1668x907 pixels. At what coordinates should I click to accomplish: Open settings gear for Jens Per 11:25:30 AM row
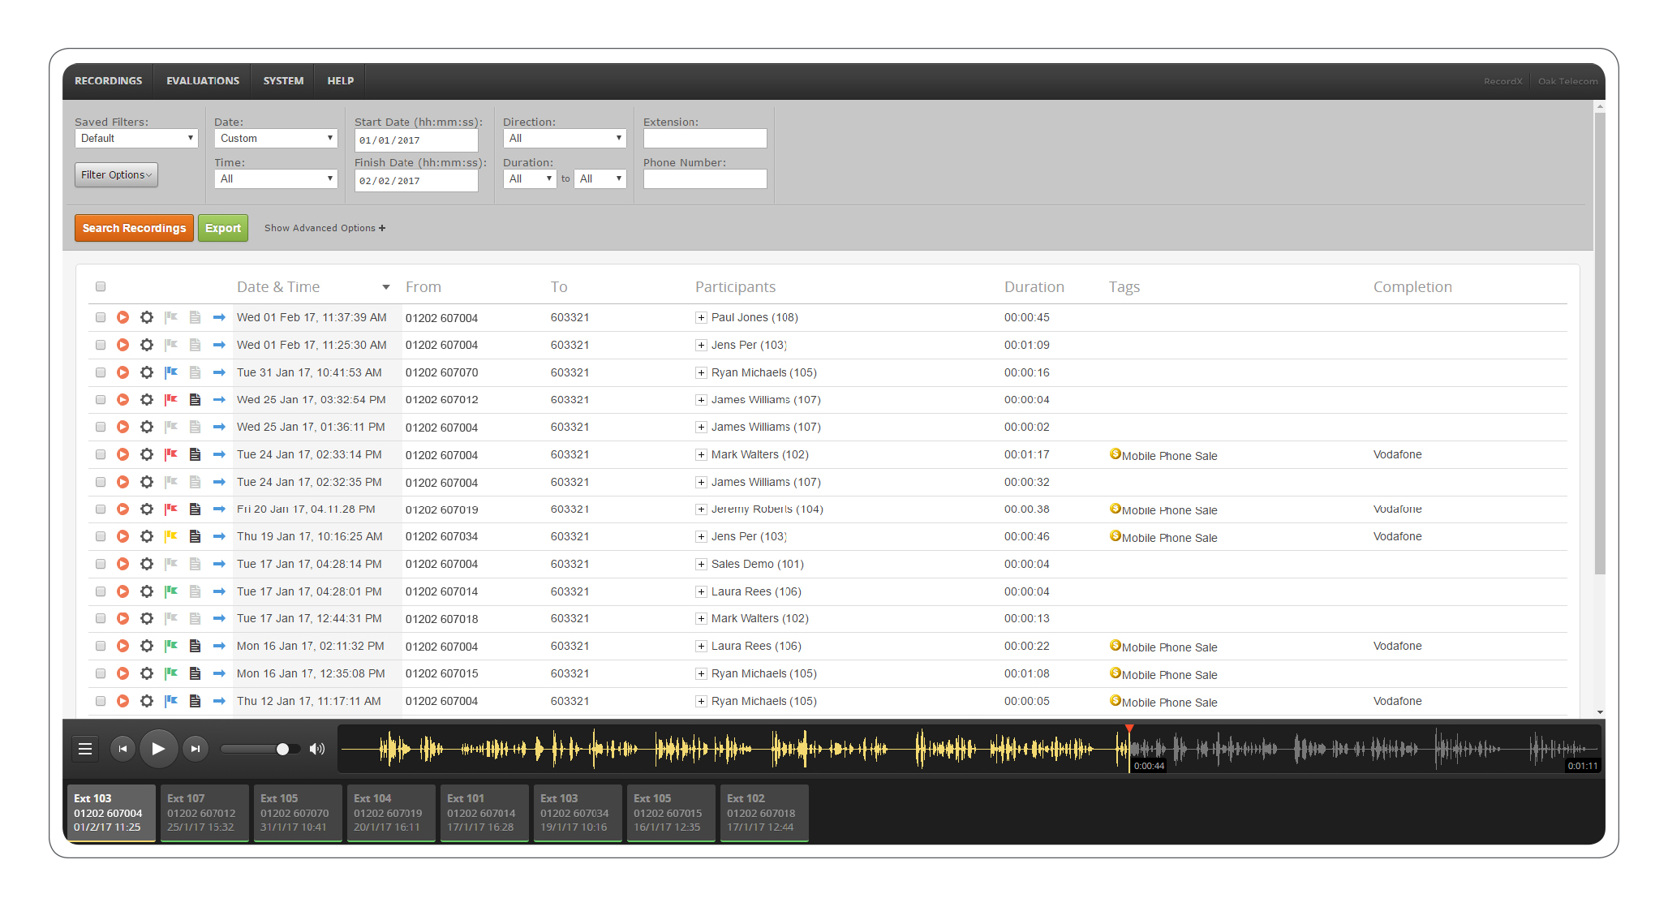[x=147, y=345]
